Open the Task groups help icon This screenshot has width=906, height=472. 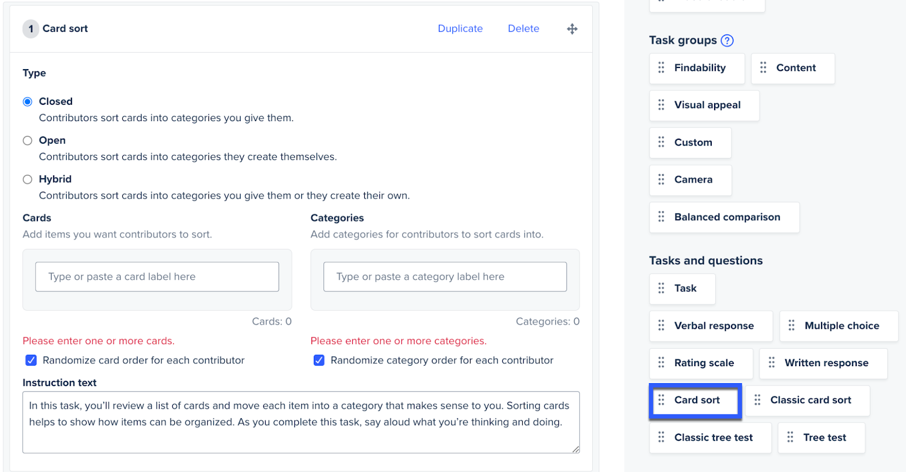pos(727,41)
